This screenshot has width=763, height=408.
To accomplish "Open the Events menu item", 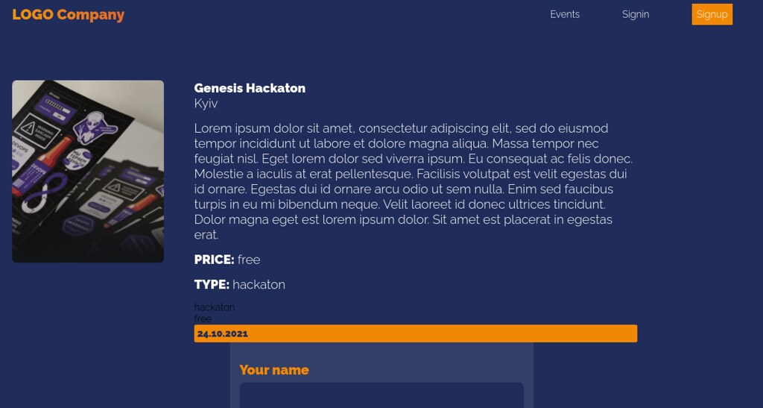I will 565,15.
